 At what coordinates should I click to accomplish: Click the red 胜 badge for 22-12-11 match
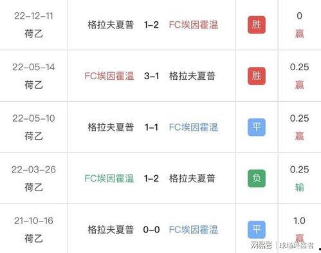257,24
